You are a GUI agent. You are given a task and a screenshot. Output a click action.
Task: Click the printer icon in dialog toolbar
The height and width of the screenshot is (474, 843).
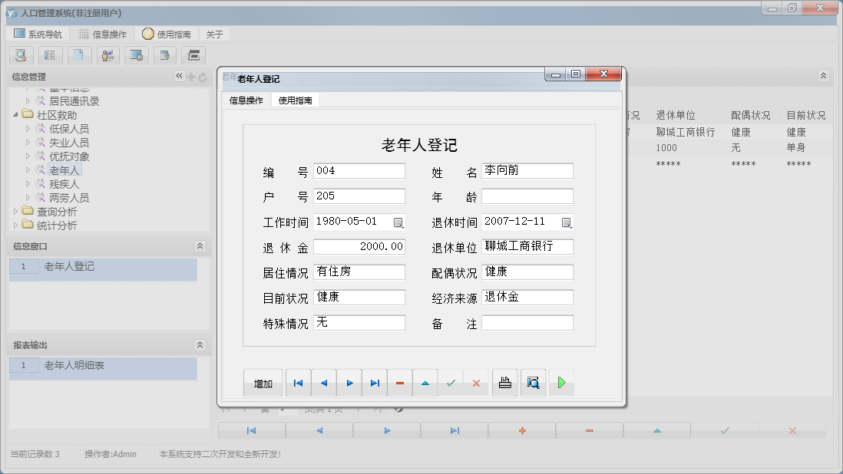(504, 383)
